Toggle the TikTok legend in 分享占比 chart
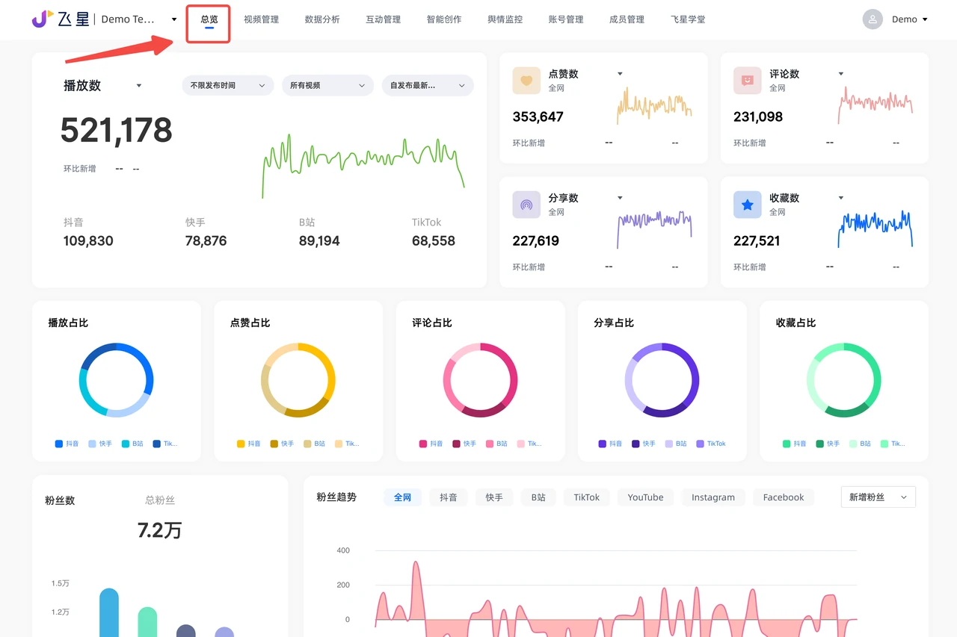This screenshot has height=637, width=957. point(712,443)
